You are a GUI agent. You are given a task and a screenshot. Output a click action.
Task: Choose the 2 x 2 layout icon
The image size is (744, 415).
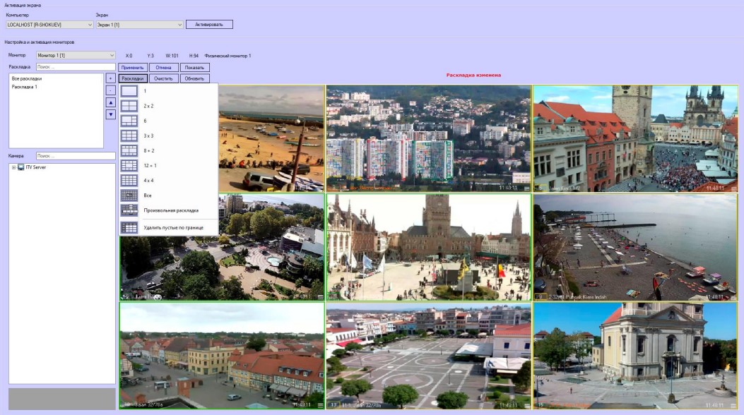tap(129, 106)
